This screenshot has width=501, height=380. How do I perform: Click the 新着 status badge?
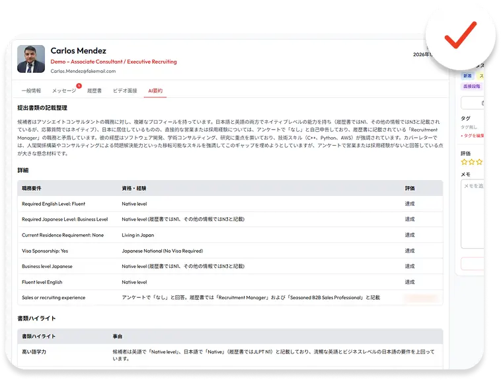[x=467, y=76]
